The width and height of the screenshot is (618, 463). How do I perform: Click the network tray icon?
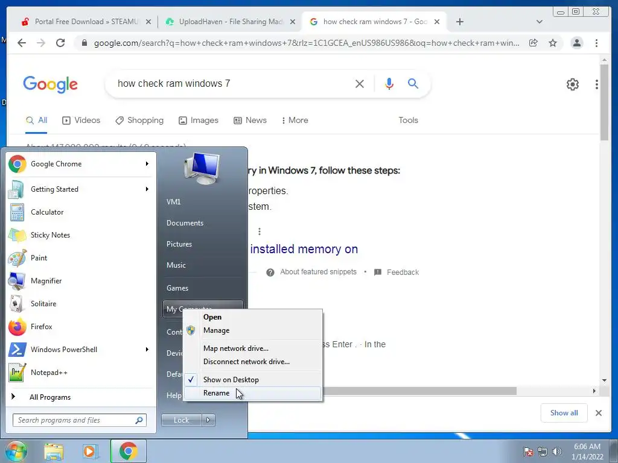pos(543,452)
